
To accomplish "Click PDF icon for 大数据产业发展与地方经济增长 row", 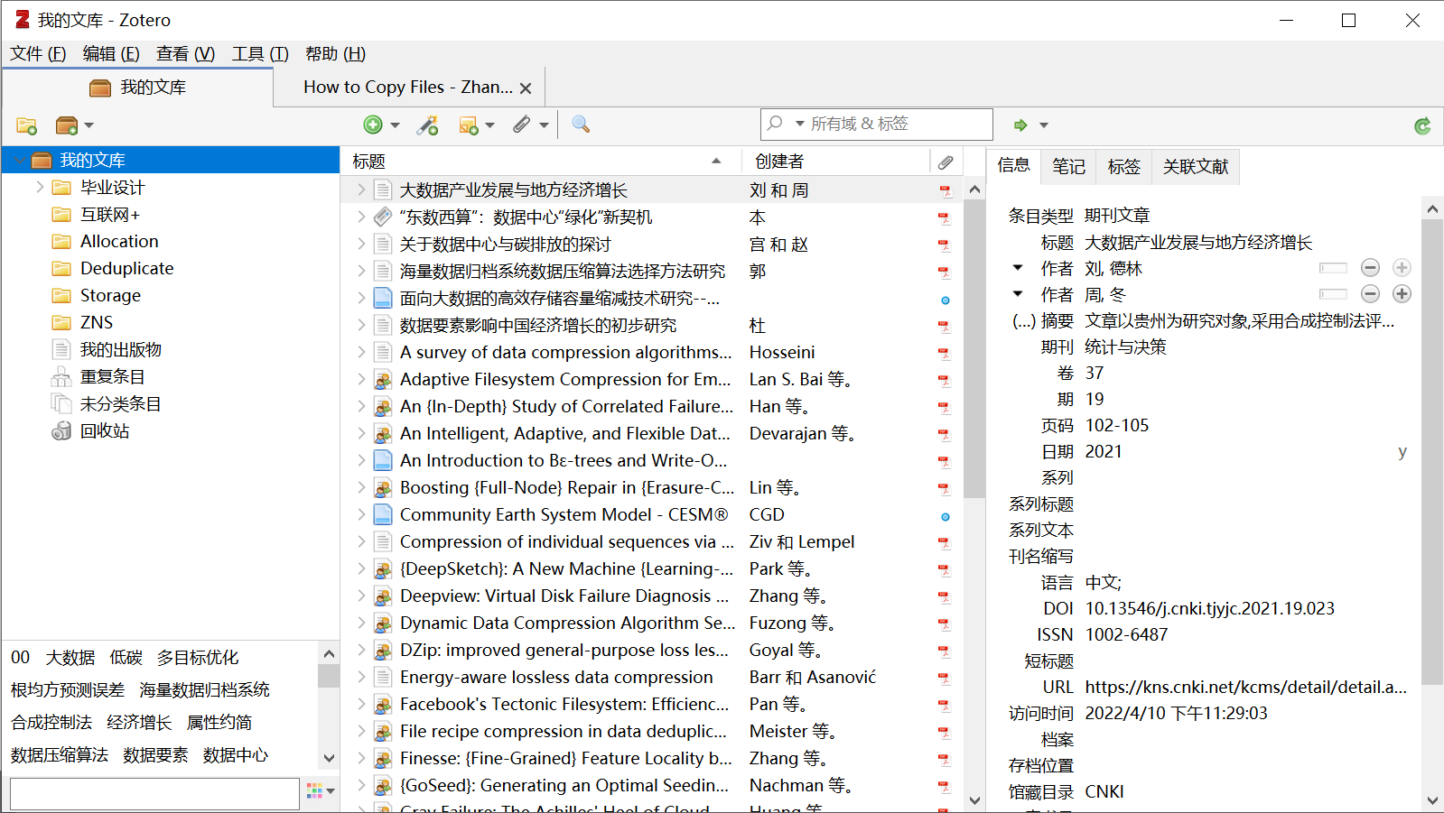I will click(945, 190).
